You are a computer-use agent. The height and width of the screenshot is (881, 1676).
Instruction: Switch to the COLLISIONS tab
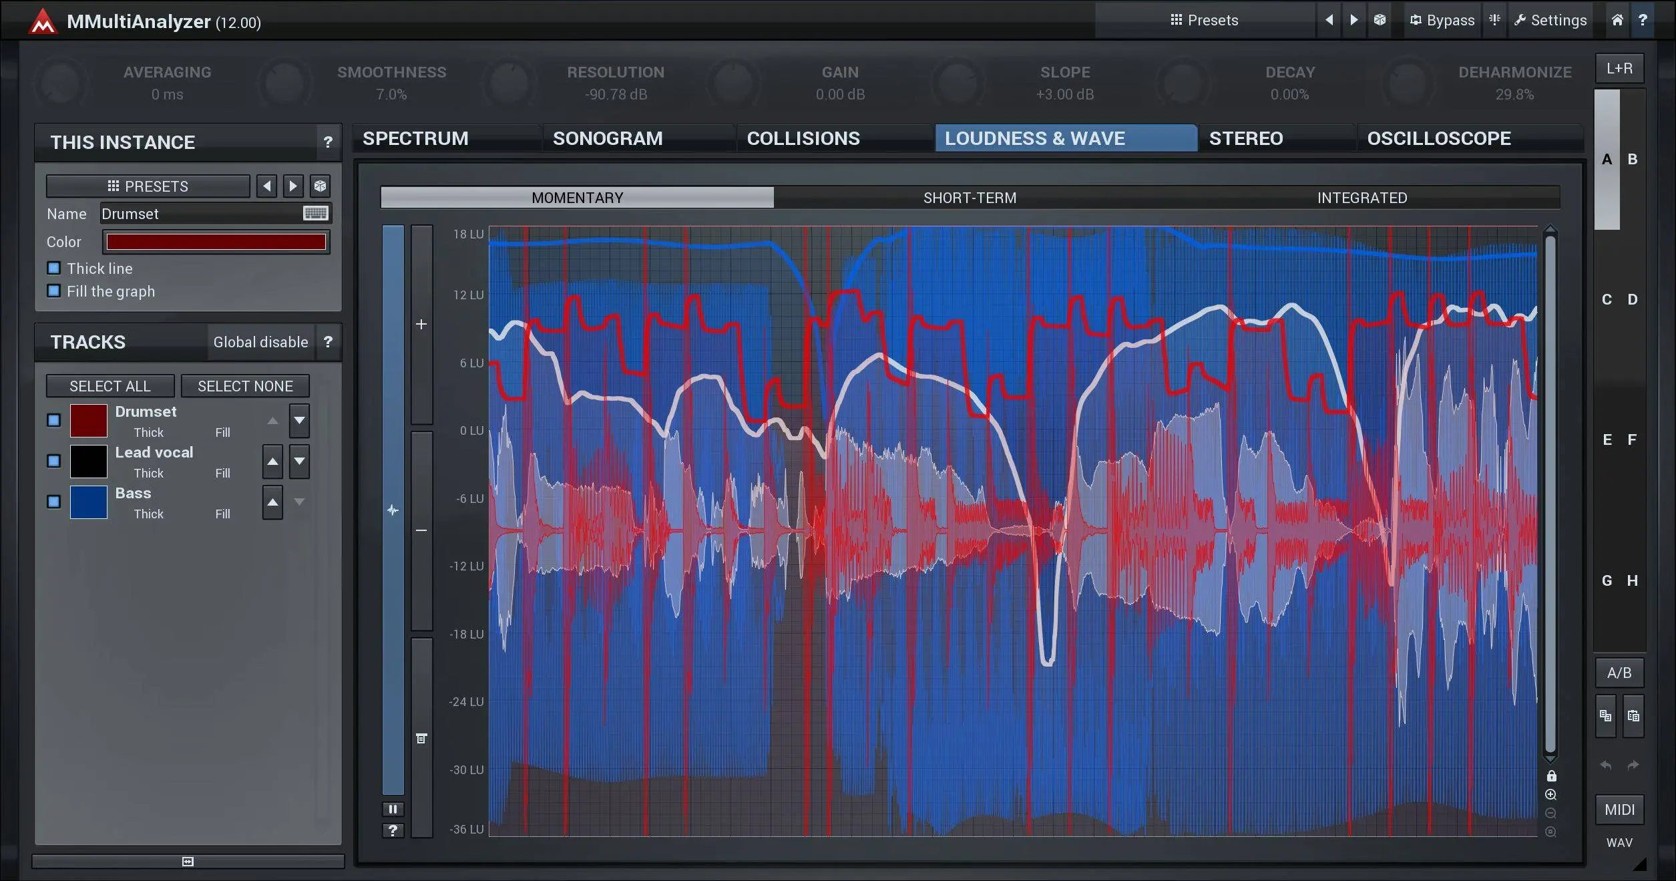coord(835,138)
